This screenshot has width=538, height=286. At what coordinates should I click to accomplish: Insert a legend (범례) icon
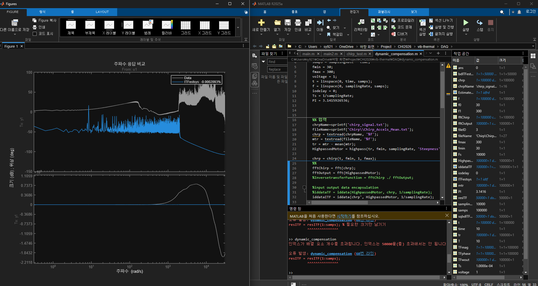click(x=148, y=25)
